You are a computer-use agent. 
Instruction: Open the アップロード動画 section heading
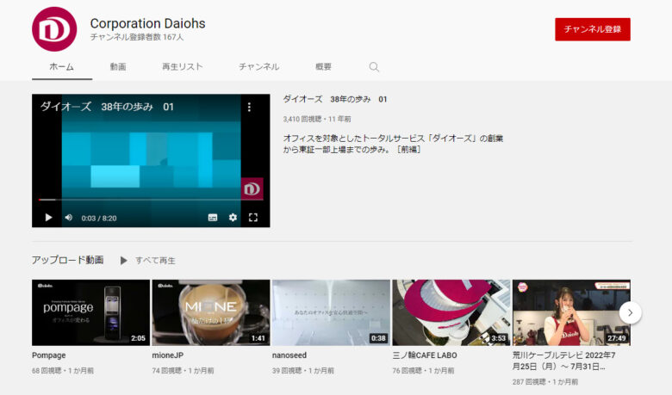click(68, 260)
